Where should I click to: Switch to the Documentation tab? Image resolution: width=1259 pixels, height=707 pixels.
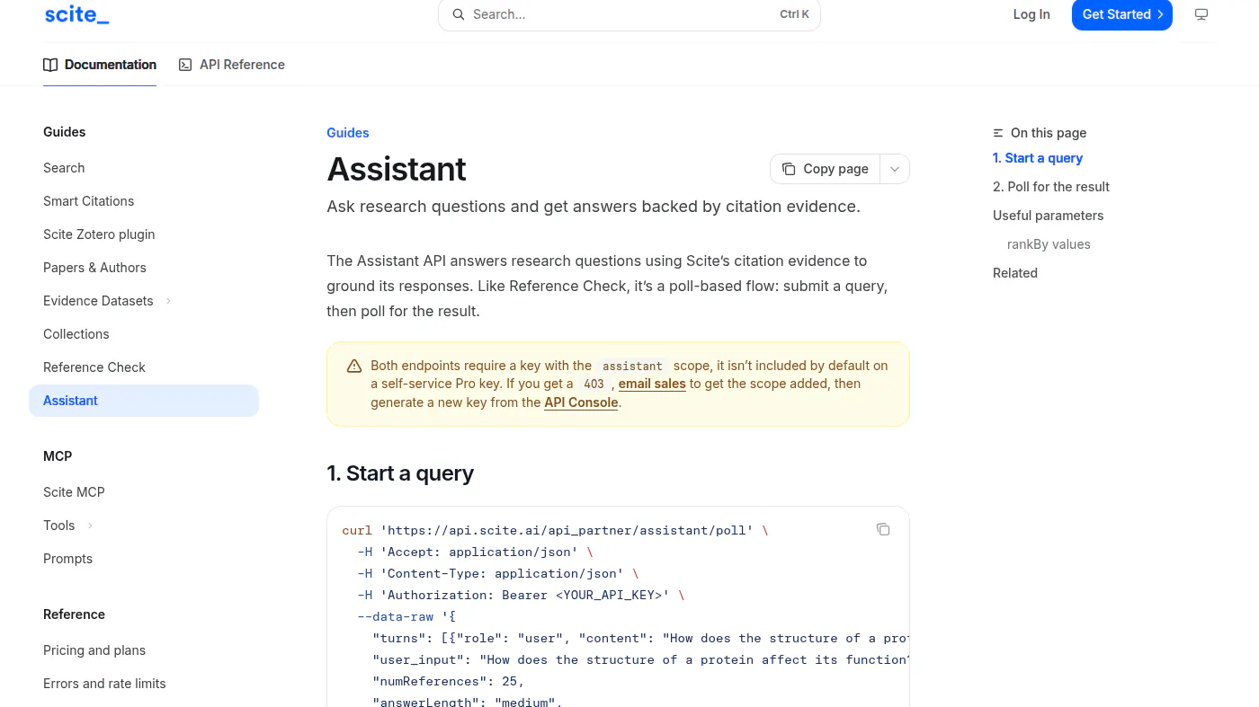[x=100, y=65]
